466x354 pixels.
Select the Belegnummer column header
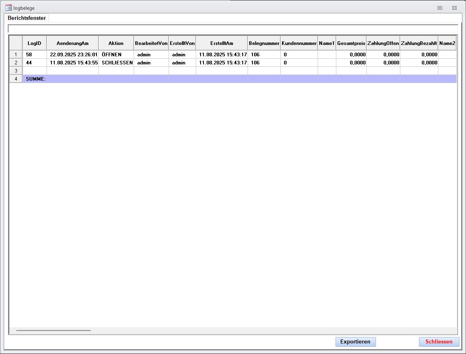pyautogui.click(x=264, y=43)
